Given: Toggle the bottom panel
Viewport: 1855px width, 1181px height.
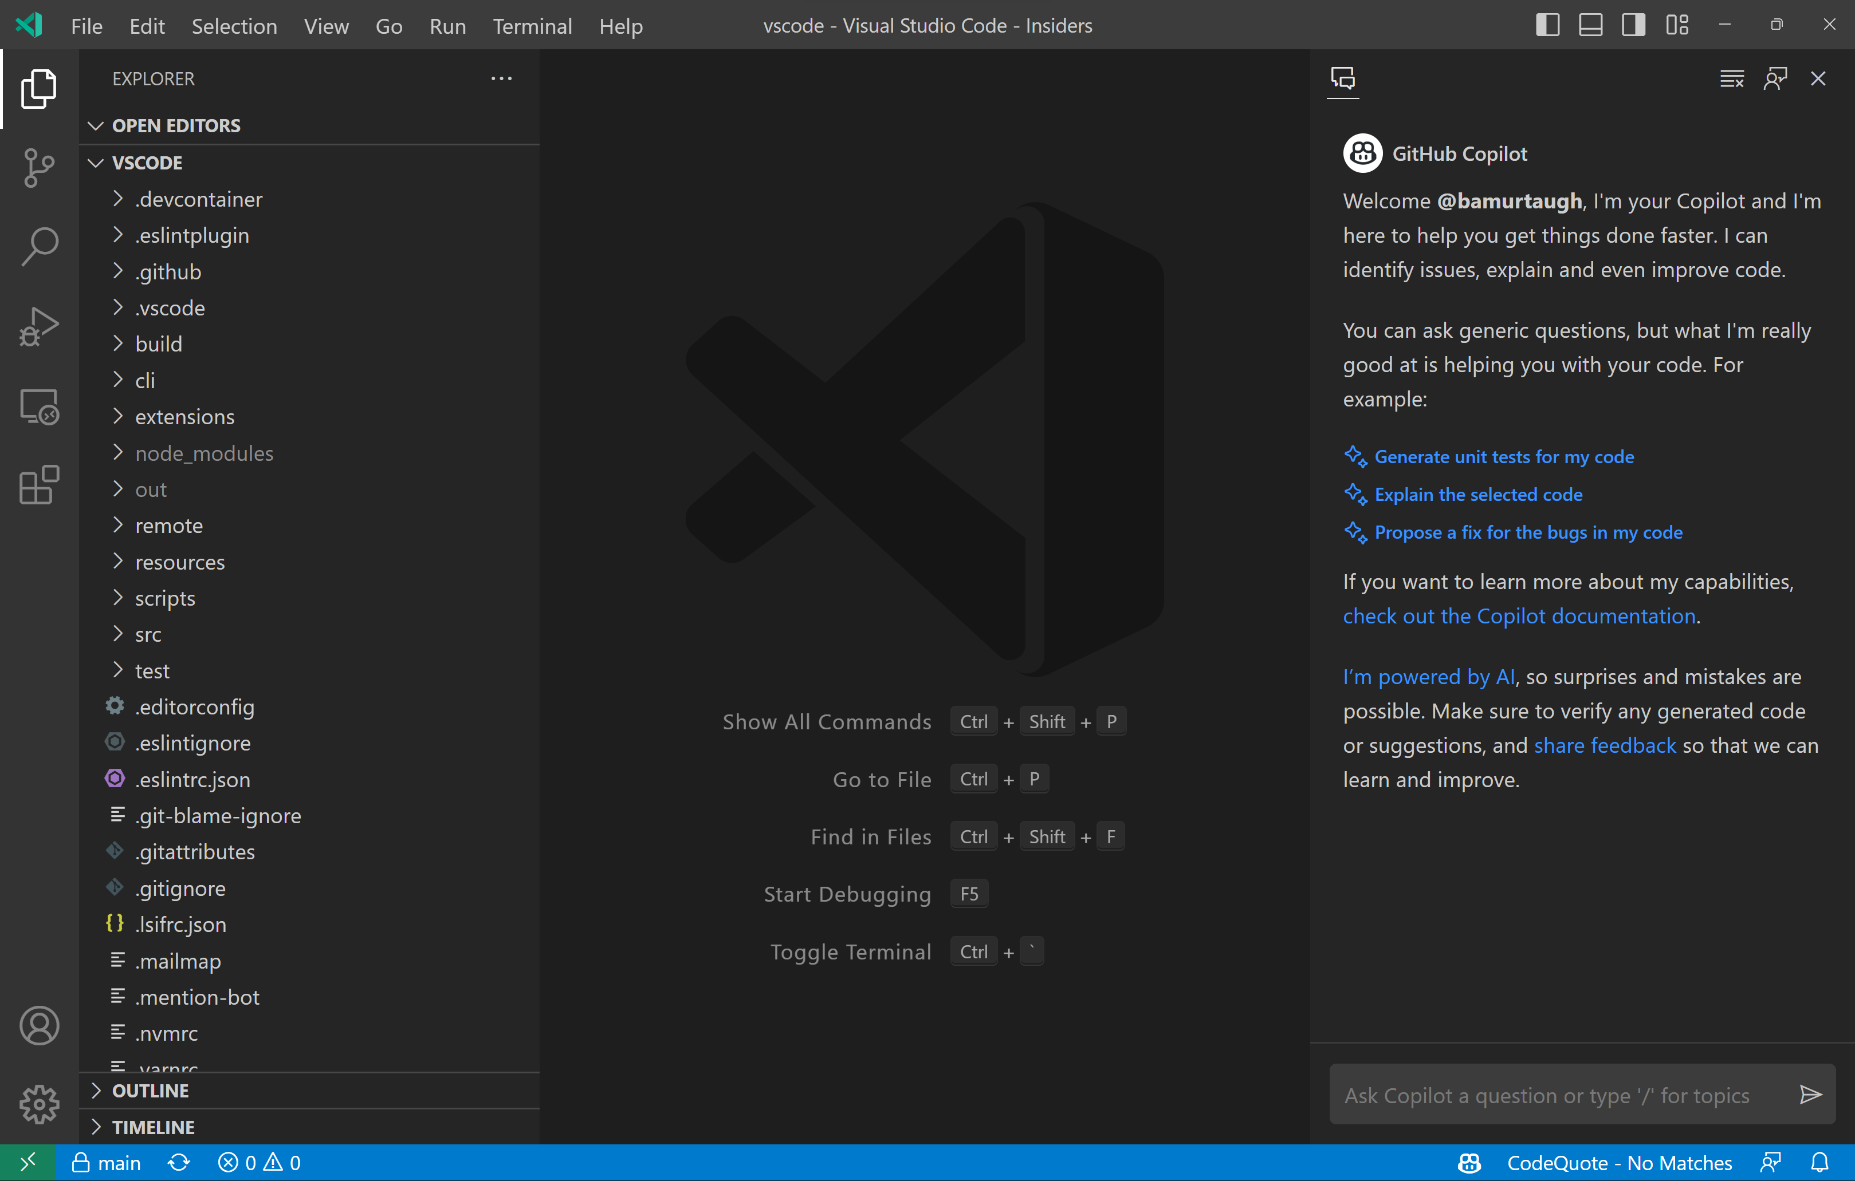Looking at the screenshot, I should point(1590,25).
